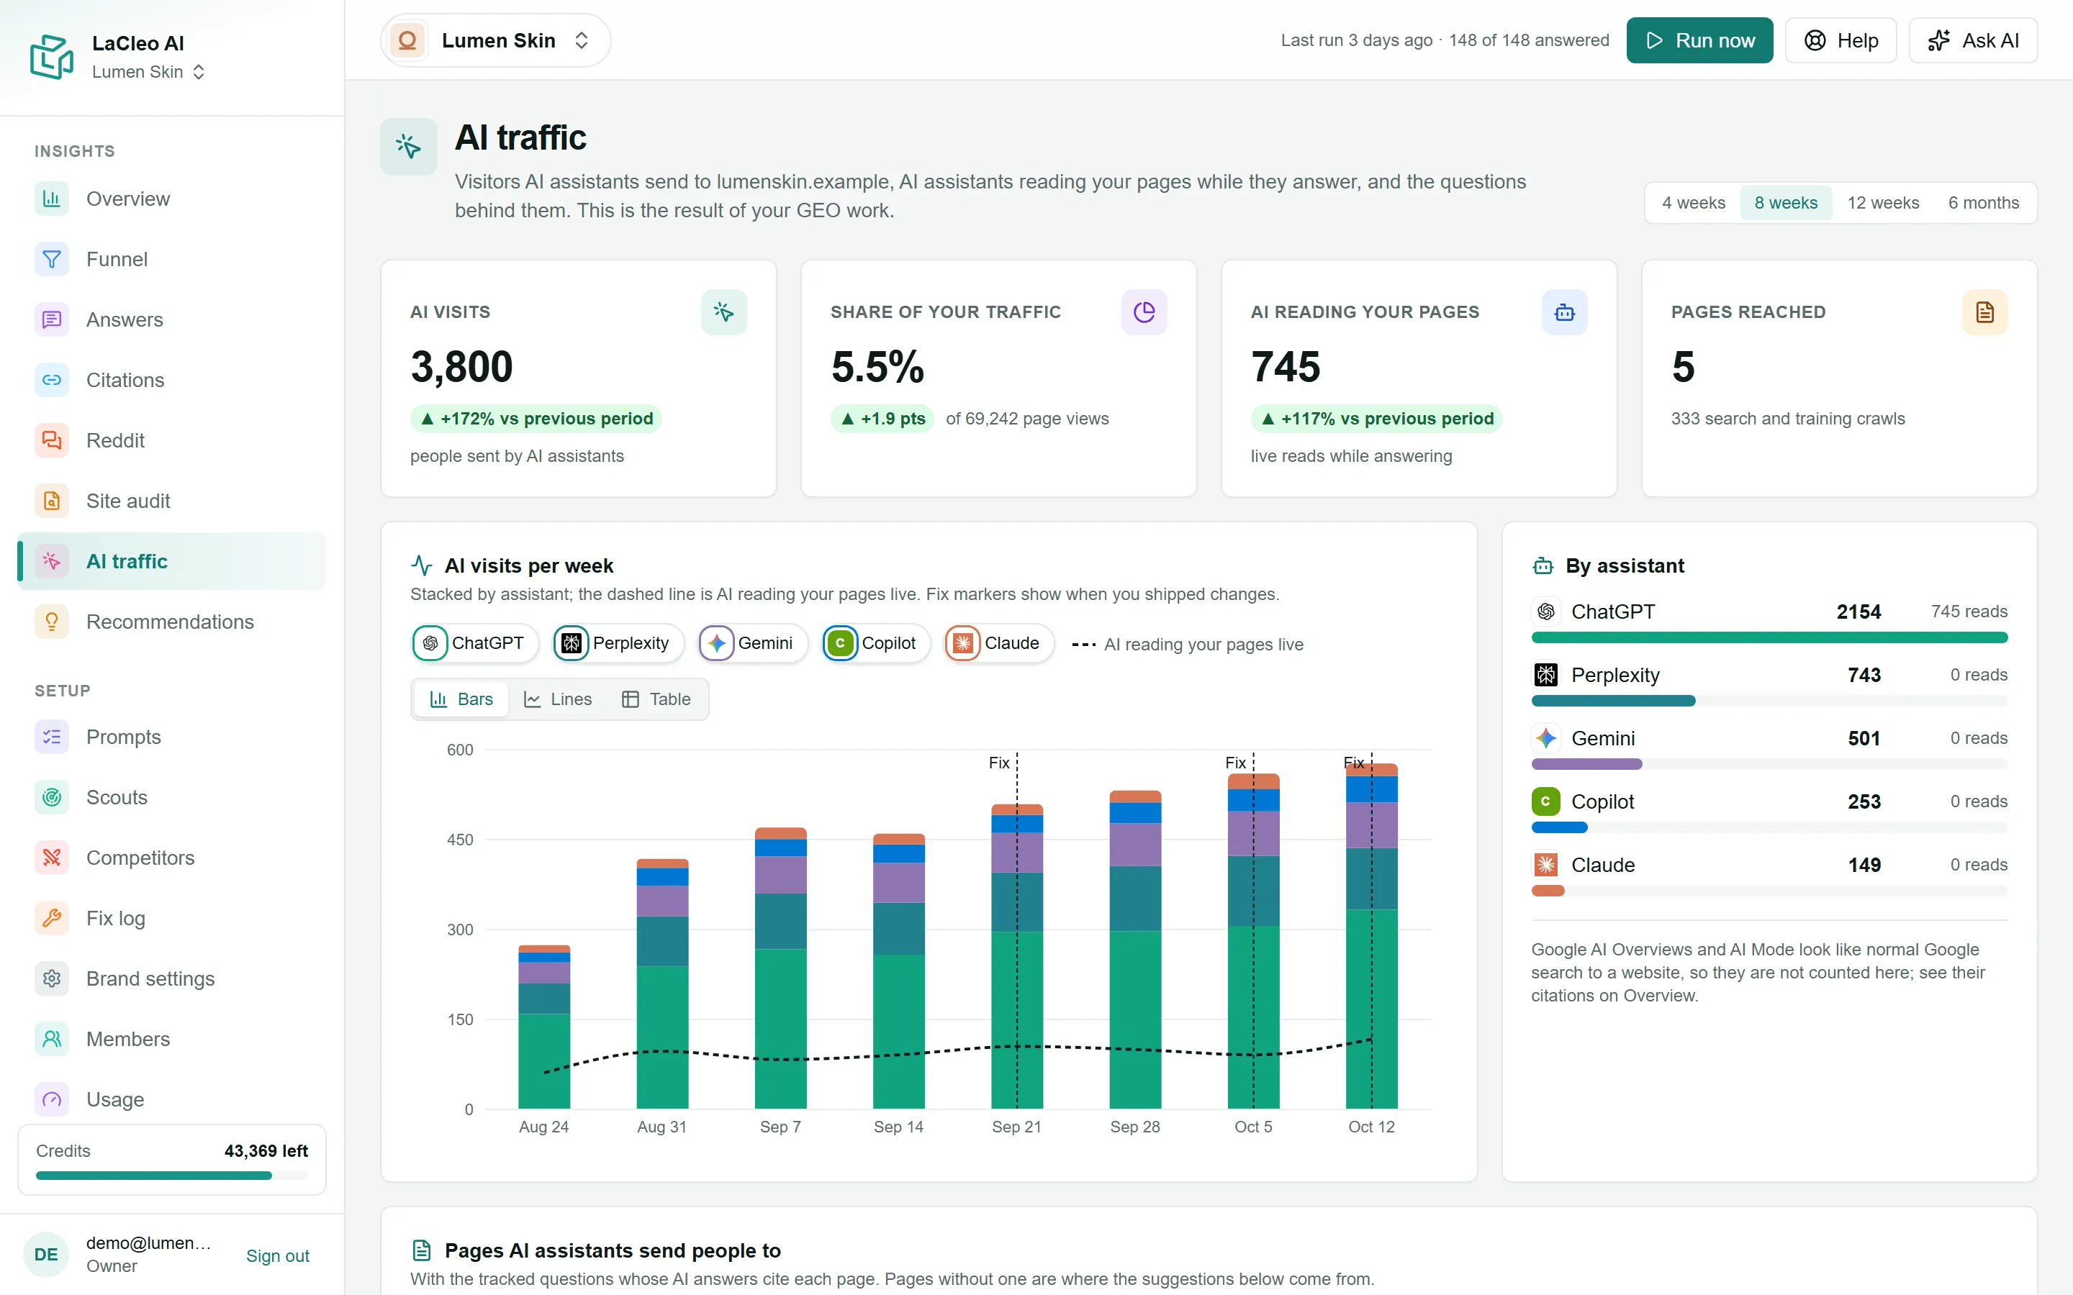Click the ChatGPT visits progress bar
This screenshot has width=2073, height=1295.
click(x=1769, y=637)
